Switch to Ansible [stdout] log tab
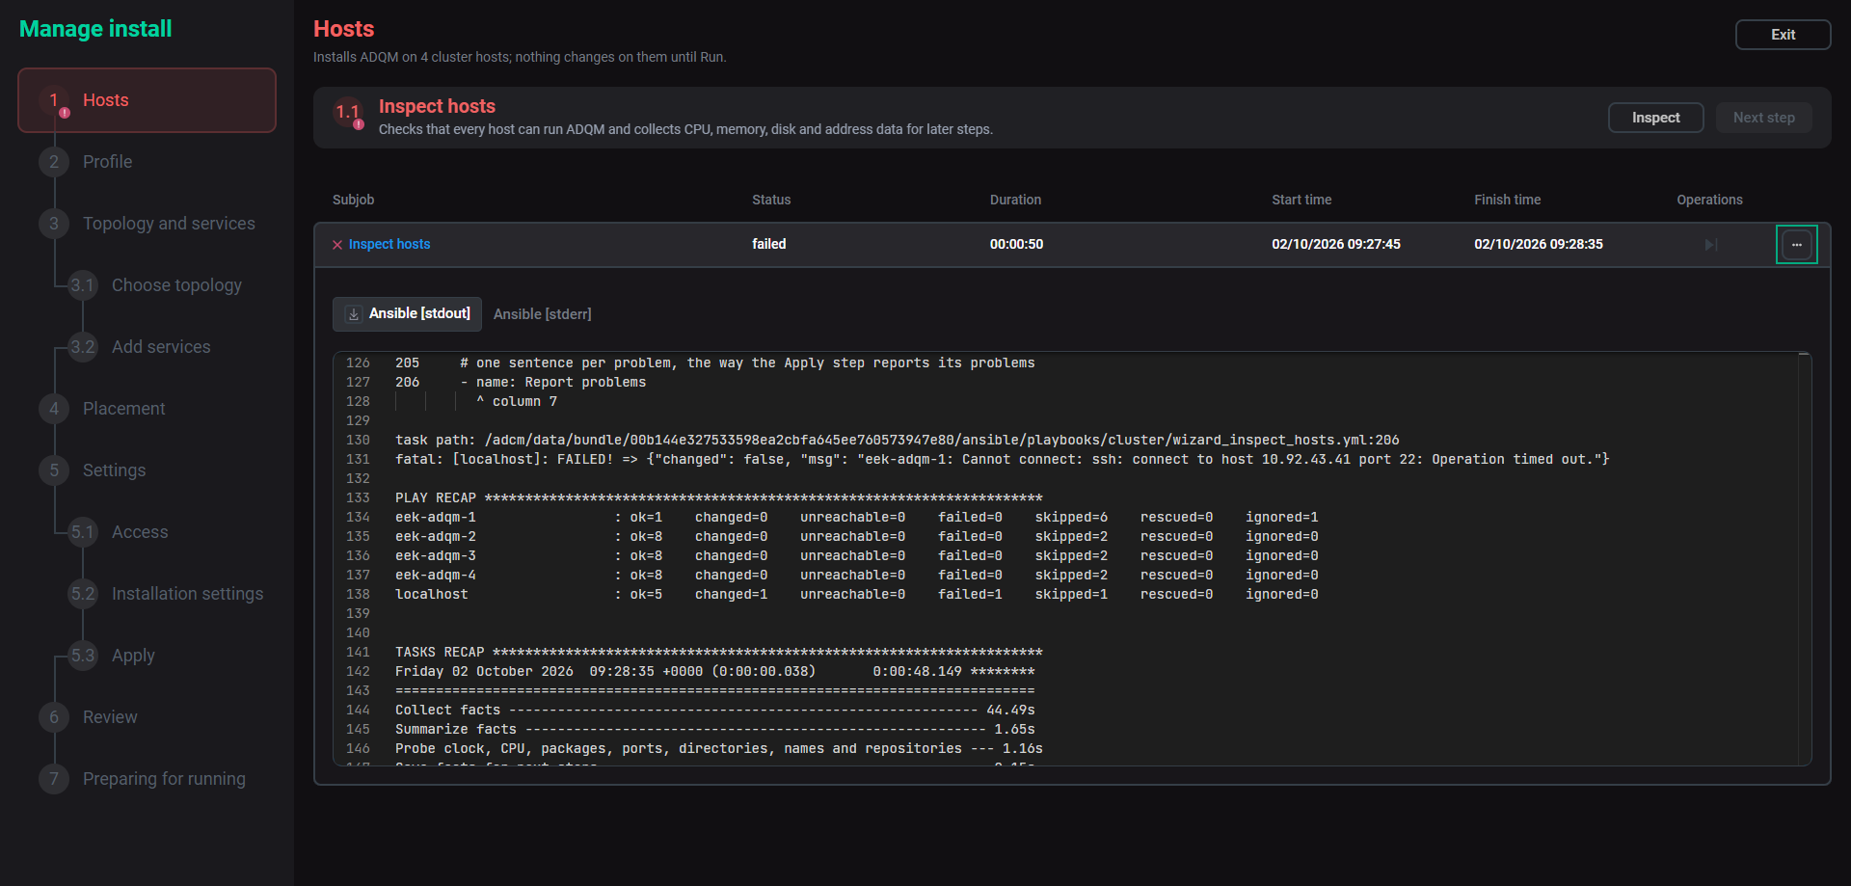Viewport: 1851px width, 886px height. [x=407, y=314]
